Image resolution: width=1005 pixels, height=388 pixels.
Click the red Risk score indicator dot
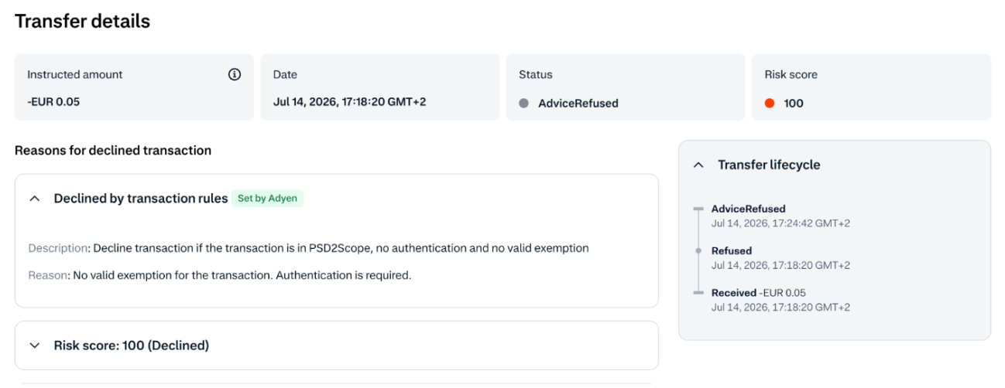click(x=770, y=103)
